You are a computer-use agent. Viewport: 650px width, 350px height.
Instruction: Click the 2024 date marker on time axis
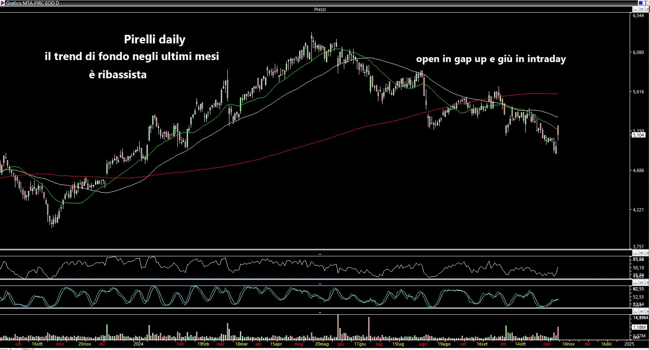138,344
